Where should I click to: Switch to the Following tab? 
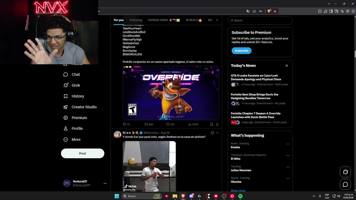point(136,20)
